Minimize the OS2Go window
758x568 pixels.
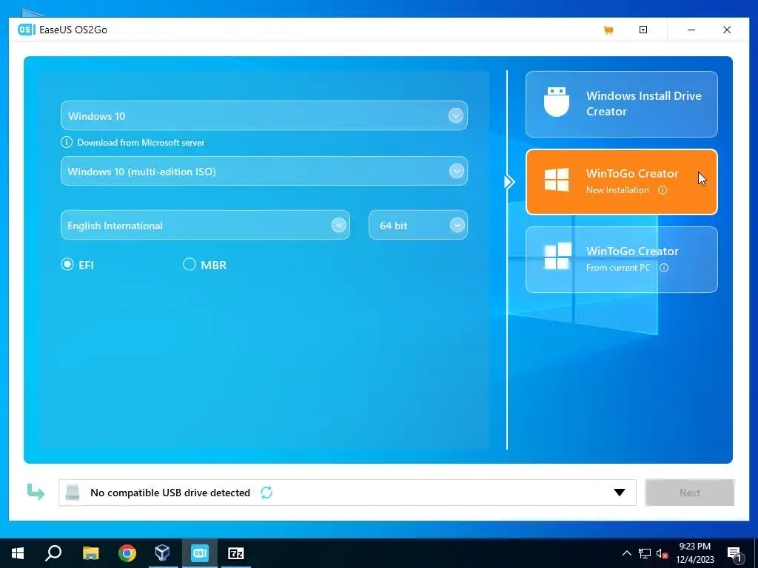point(691,30)
